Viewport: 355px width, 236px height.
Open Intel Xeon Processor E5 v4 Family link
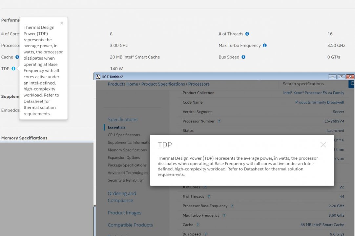pos(313,93)
